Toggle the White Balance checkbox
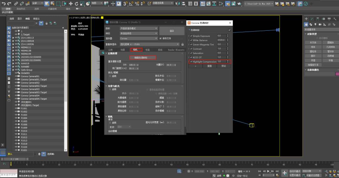 (191, 40)
